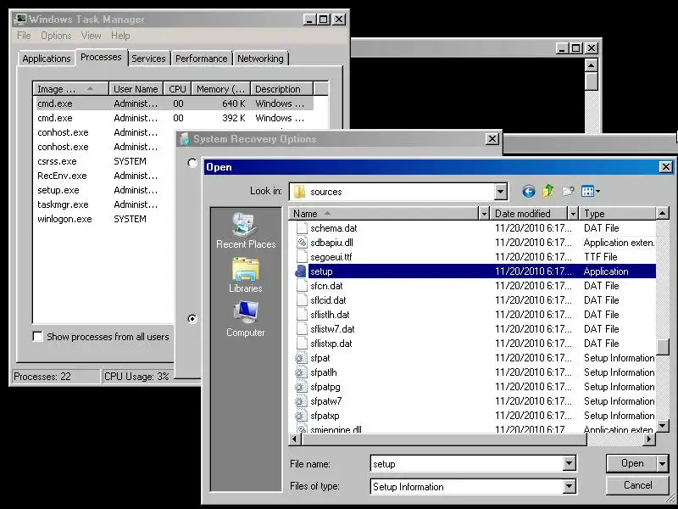The width and height of the screenshot is (678, 509).
Task: Switch to the Performance tab
Action: coord(201,59)
